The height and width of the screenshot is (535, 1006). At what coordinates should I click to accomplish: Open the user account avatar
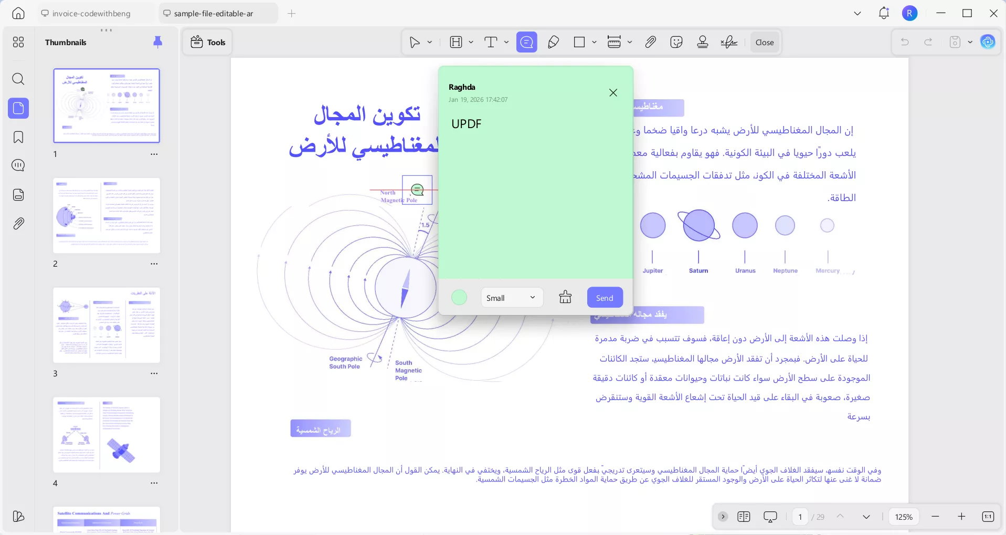click(x=910, y=14)
